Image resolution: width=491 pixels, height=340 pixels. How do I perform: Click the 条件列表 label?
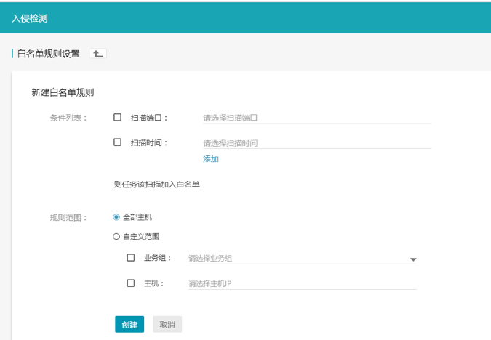point(68,118)
